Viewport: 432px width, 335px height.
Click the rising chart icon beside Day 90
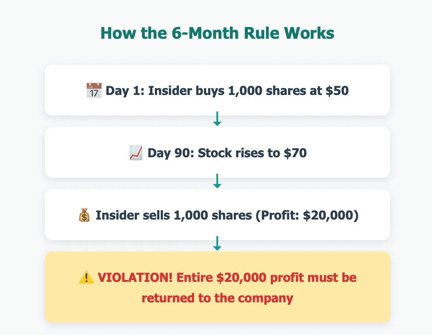point(136,153)
